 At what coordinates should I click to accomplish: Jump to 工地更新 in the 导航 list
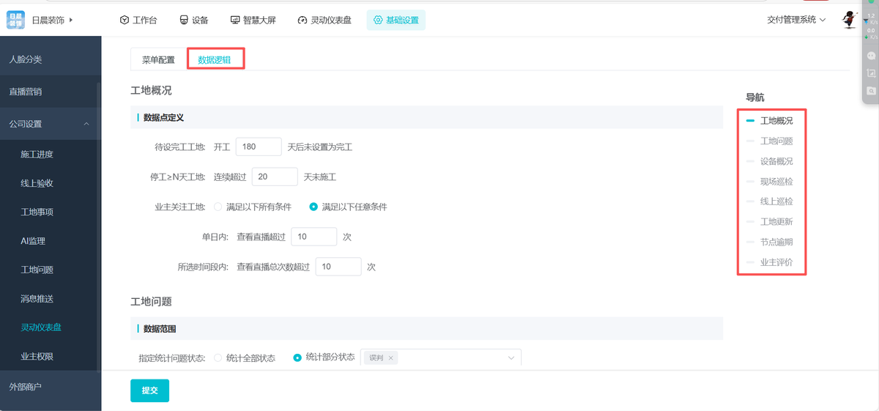pyautogui.click(x=776, y=222)
